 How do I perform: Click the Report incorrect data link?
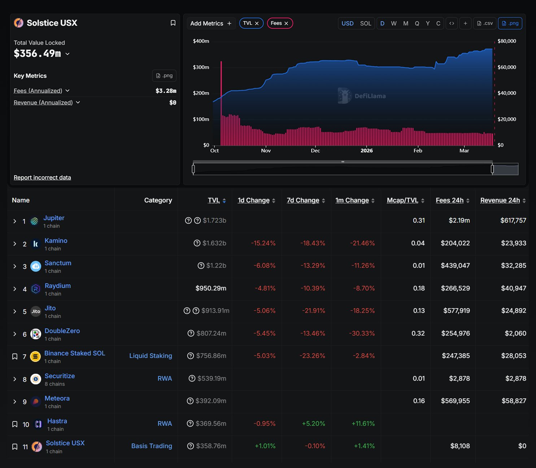click(42, 178)
